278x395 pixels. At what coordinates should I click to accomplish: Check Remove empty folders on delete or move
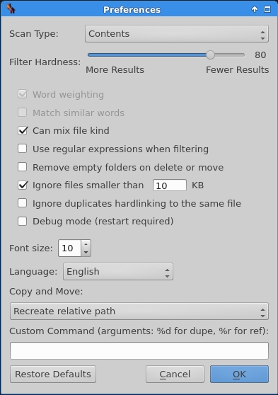pyautogui.click(x=23, y=167)
